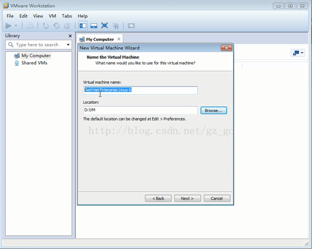Close the New Virtual Machine Wizard dialog

click(x=226, y=48)
